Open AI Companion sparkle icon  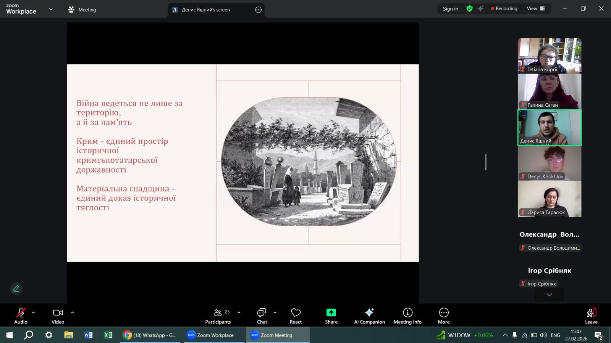point(369,313)
